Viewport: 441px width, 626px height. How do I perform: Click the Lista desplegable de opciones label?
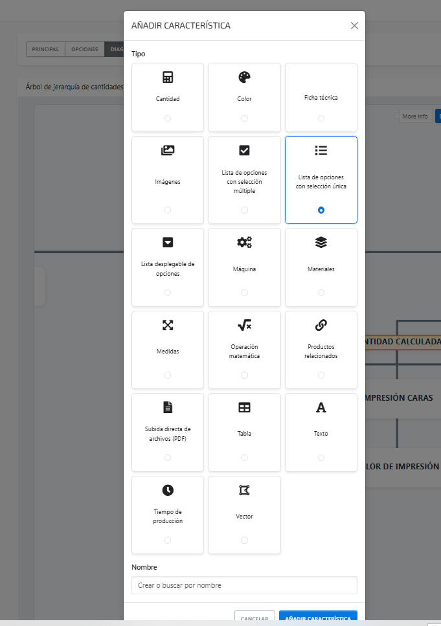coord(168,269)
